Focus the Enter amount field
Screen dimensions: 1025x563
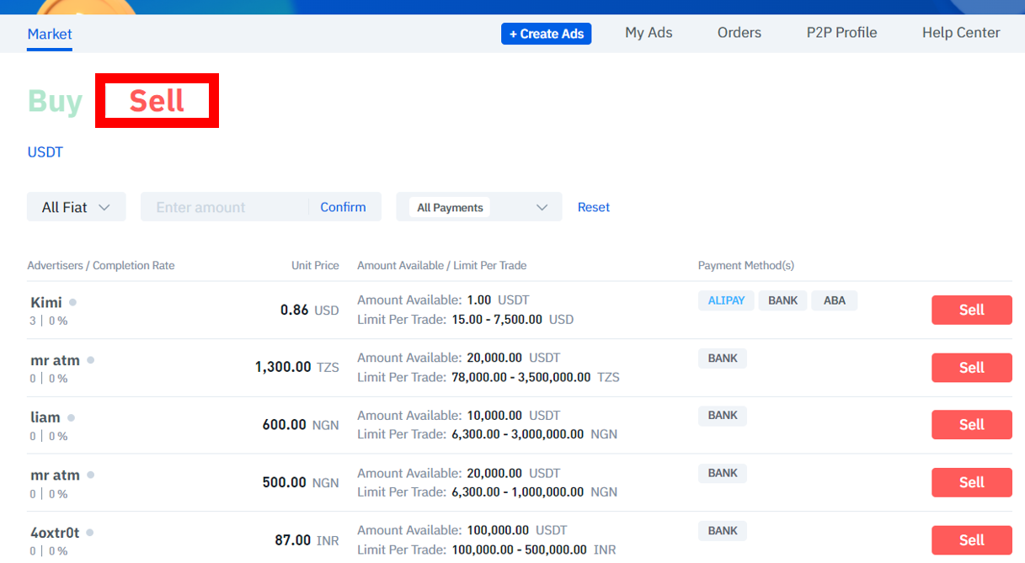point(224,207)
